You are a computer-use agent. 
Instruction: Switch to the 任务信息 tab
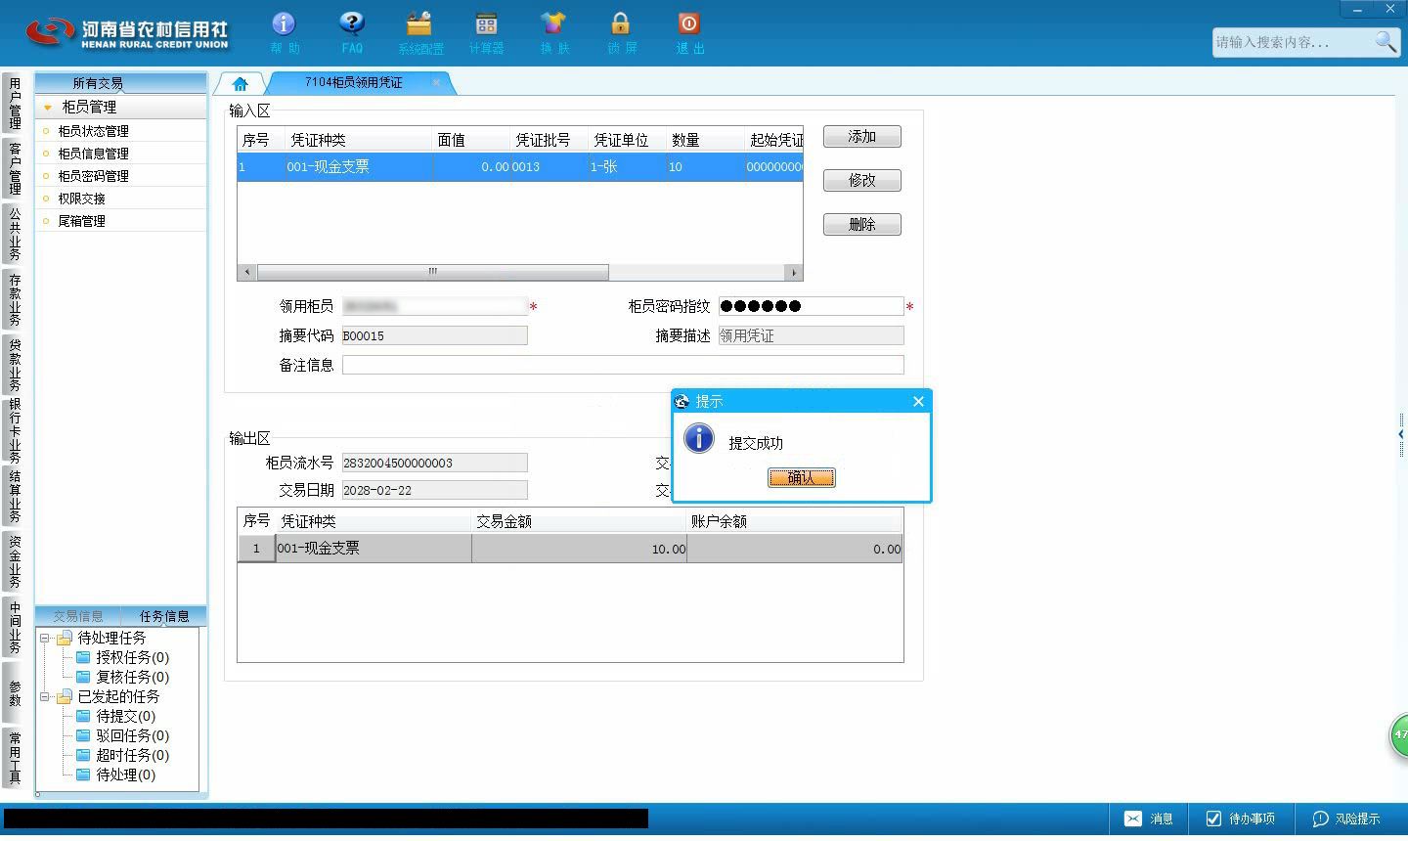pyautogui.click(x=164, y=616)
